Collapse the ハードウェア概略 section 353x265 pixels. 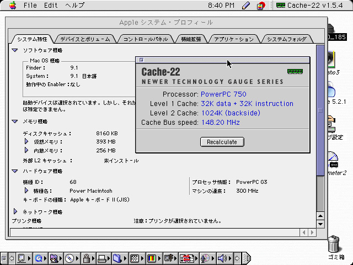15,171
